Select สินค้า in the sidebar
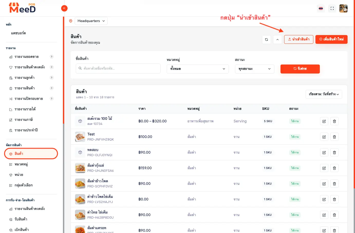 (x=31, y=154)
